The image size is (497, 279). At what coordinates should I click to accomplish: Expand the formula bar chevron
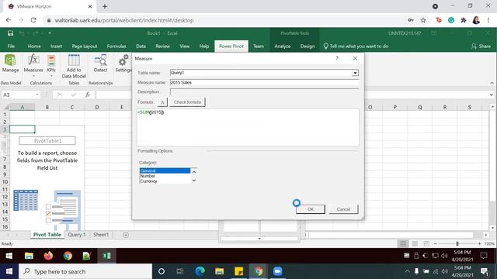(x=491, y=95)
